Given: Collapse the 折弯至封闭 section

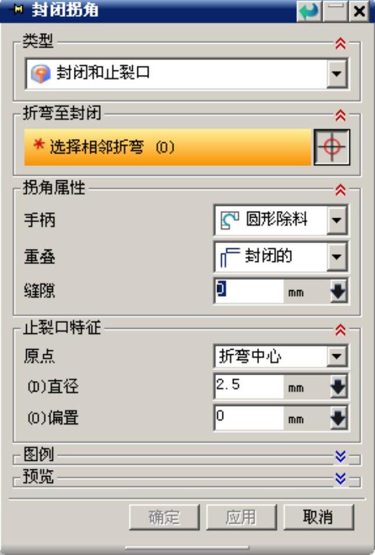Looking at the screenshot, I should (x=341, y=115).
